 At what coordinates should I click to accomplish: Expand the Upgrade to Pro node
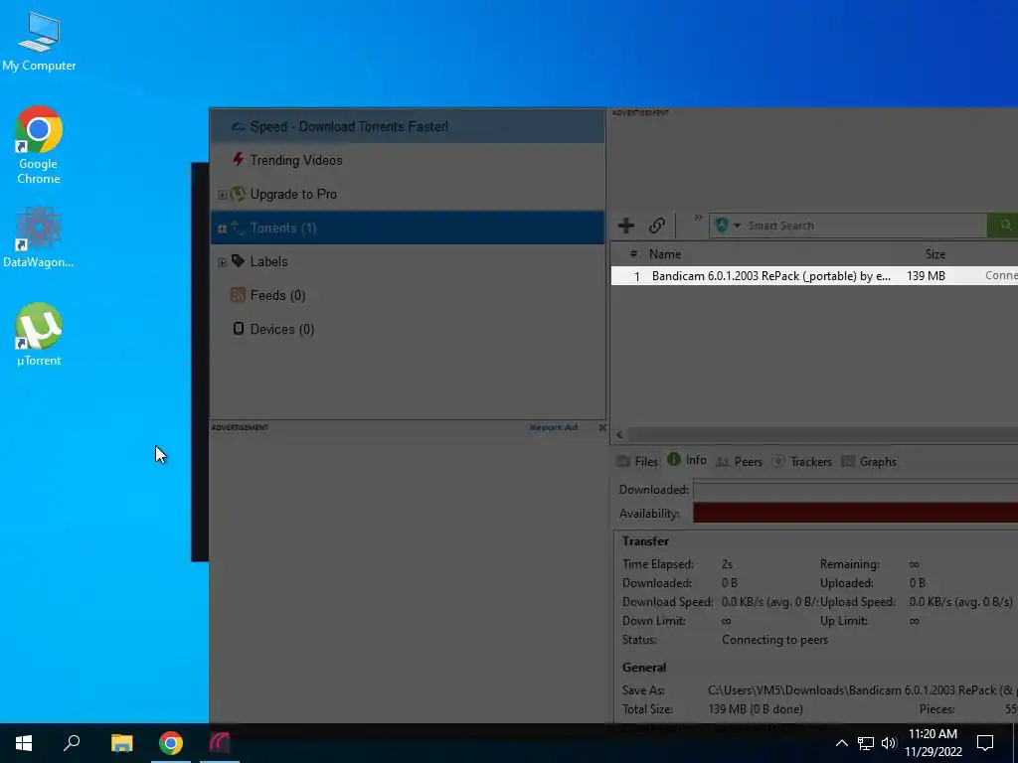point(222,195)
